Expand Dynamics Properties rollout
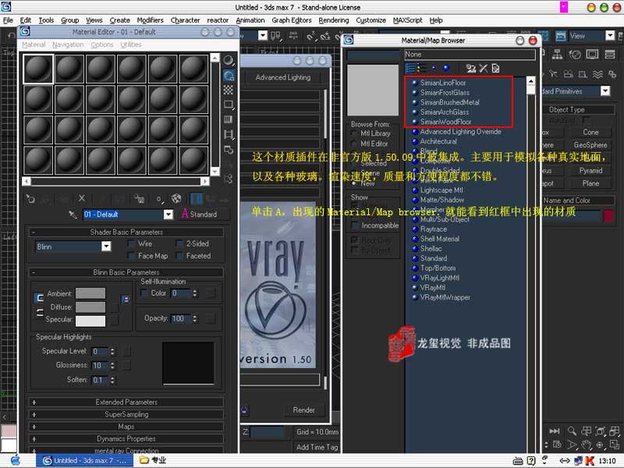 (x=126, y=439)
